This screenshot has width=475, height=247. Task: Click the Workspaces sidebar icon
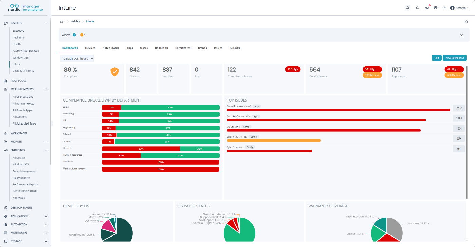6,133
